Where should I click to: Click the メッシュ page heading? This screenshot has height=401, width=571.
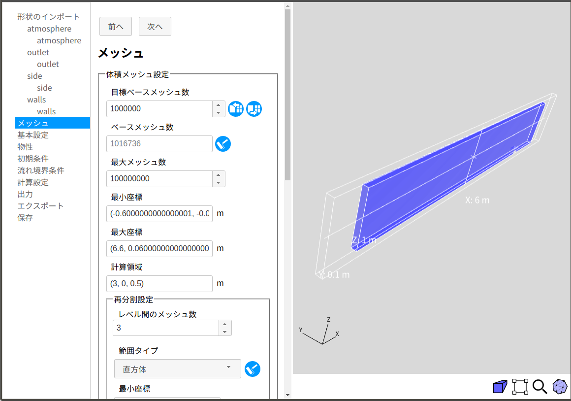click(x=121, y=53)
